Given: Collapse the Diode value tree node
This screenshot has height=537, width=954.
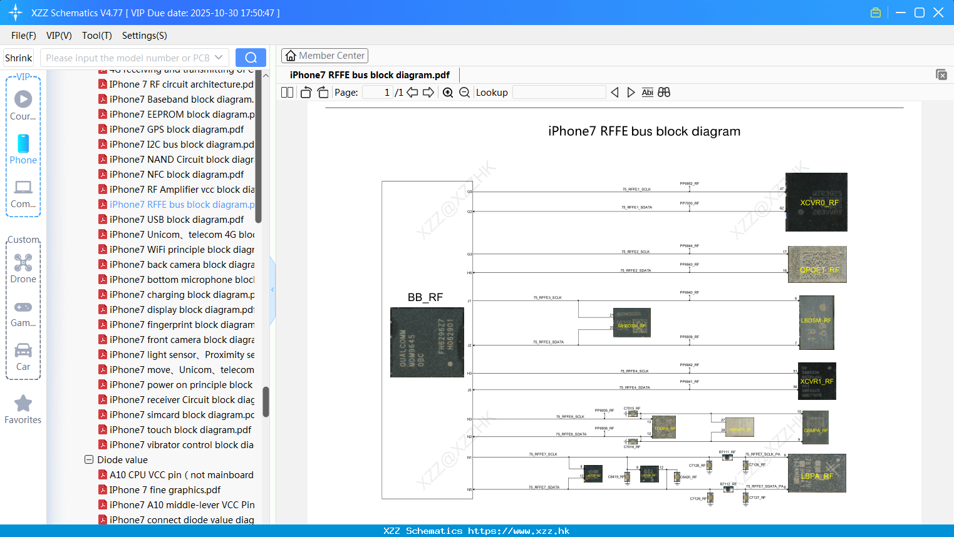Looking at the screenshot, I should point(89,459).
